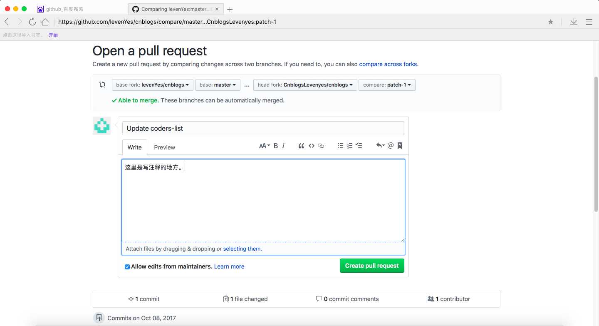This screenshot has height=326, width=599.
Task: Uncheck Allow edits from maintainers
Action: click(127, 266)
